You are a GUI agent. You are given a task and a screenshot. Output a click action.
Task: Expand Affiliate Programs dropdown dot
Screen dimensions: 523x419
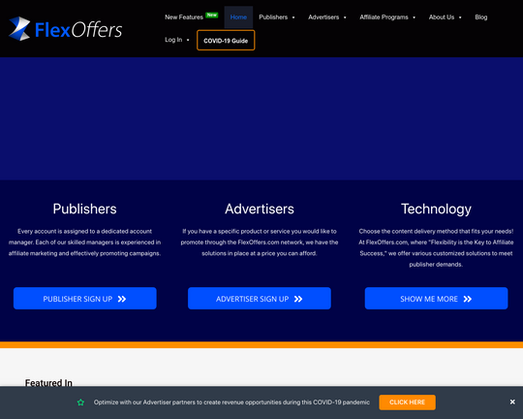415,17
